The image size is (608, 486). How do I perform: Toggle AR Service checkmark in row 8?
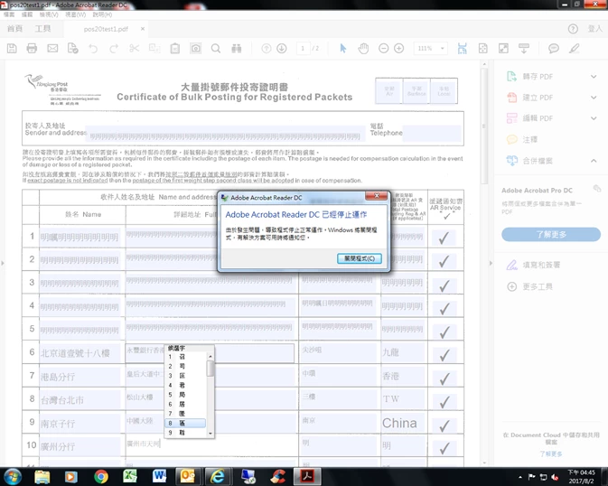[x=444, y=401]
